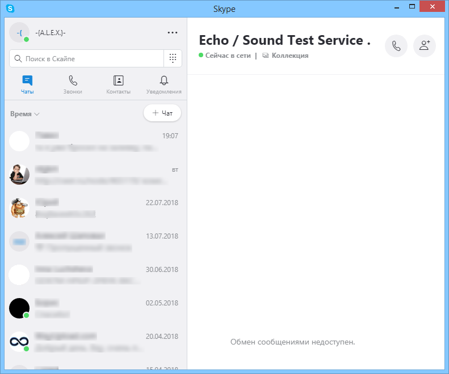Viewport: 449px width, 374px height.
Task: Open the -{A.L.E.X.}- profile avatar
Action: (19, 33)
